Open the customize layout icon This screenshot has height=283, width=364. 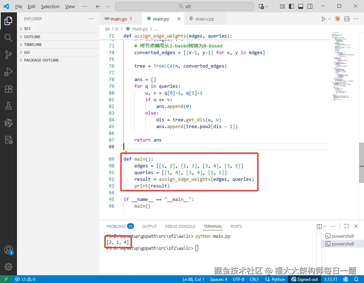point(282,6)
